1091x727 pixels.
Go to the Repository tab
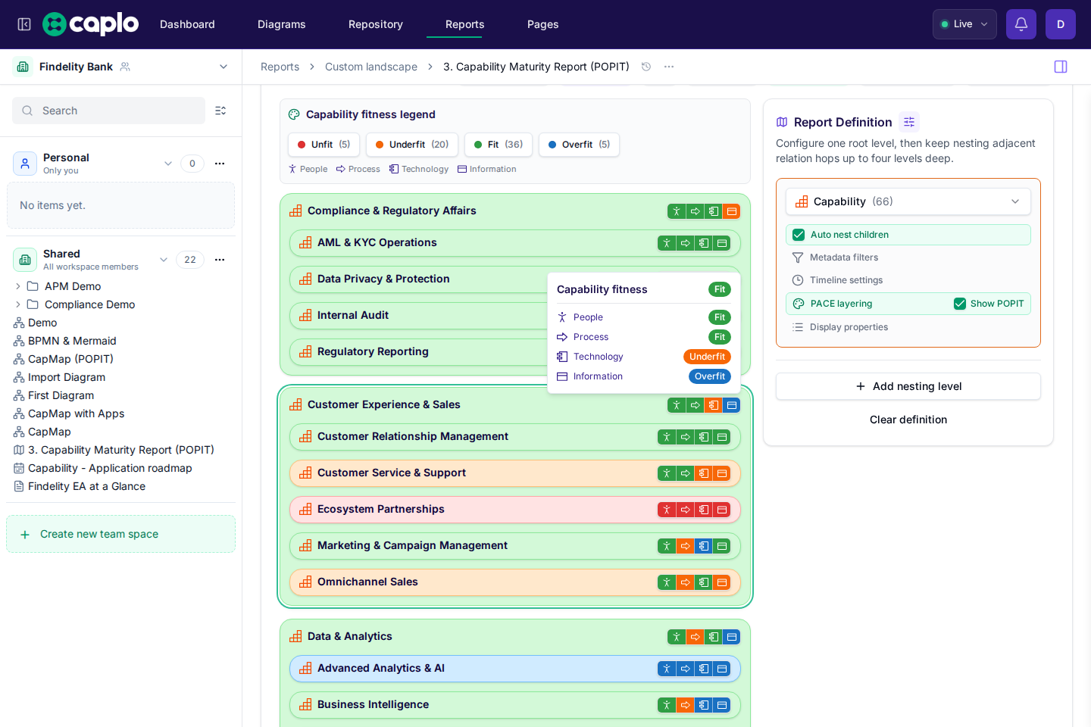click(376, 24)
